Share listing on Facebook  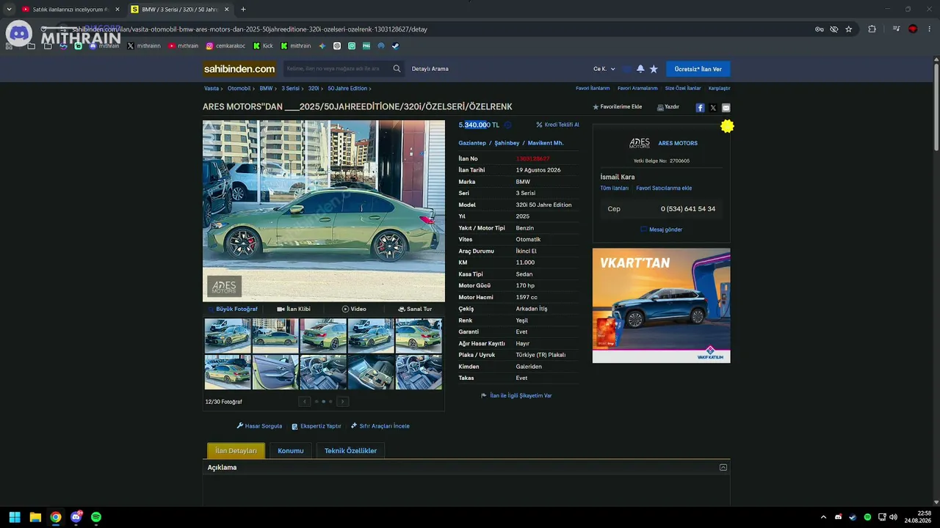coord(700,108)
